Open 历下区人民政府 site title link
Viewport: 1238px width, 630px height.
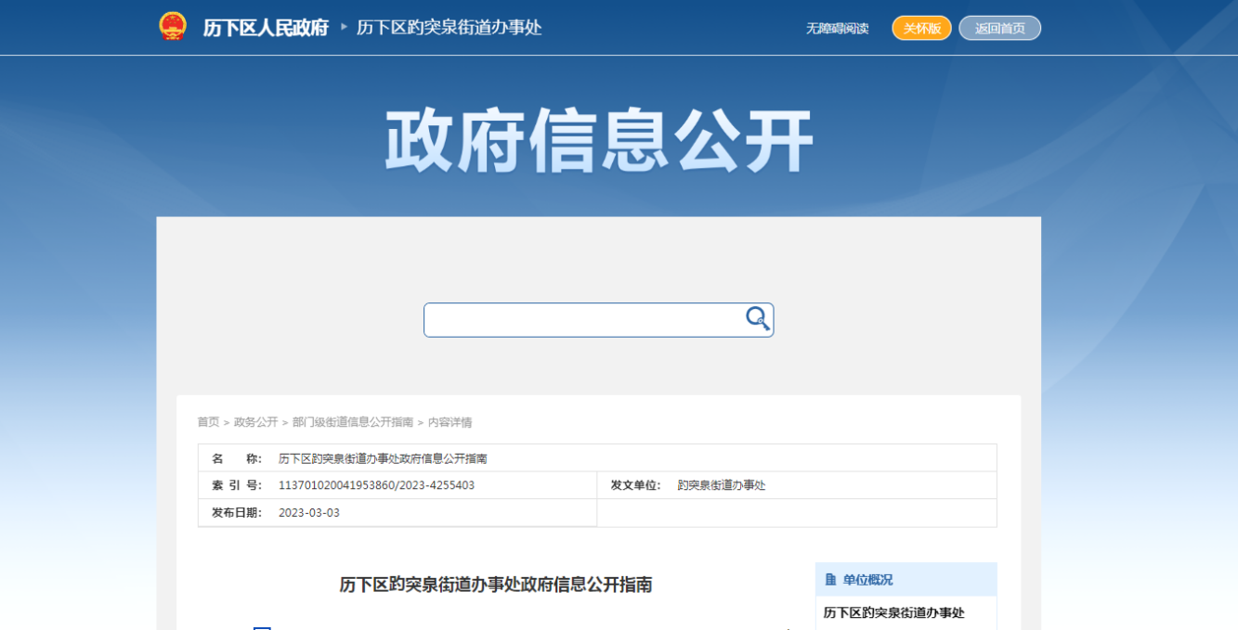(266, 28)
